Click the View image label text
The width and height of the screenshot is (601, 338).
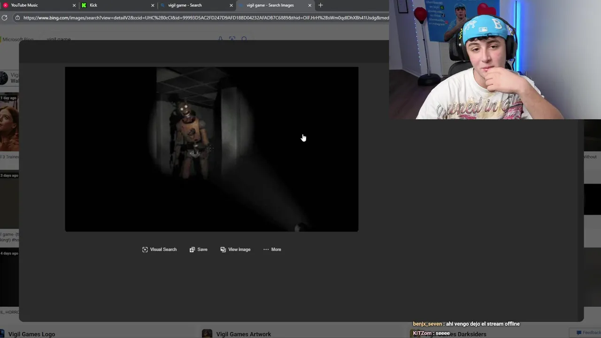[x=239, y=249]
